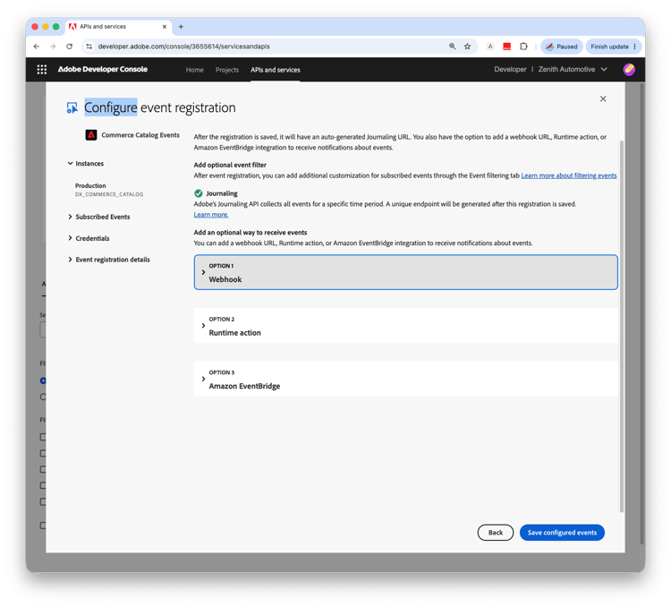This screenshot has width=671, height=607.
Task: Reload the page with the refresh icon
Action: pos(69,47)
